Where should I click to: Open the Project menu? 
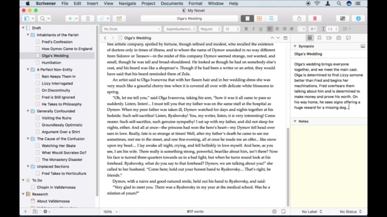(148, 4)
